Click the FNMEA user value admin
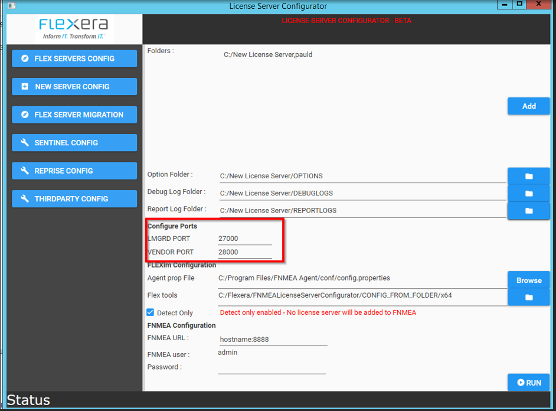Image resolution: width=556 pixels, height=411 pixels. point(228,353)
